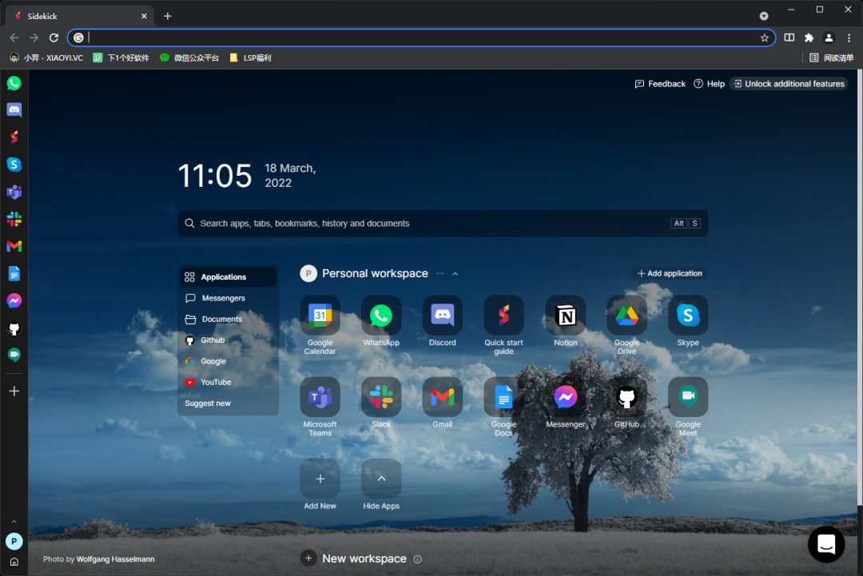The height and width of the screenshot is (576, 863).
Task: Click Suggest new in the category list
Action: 208,403
